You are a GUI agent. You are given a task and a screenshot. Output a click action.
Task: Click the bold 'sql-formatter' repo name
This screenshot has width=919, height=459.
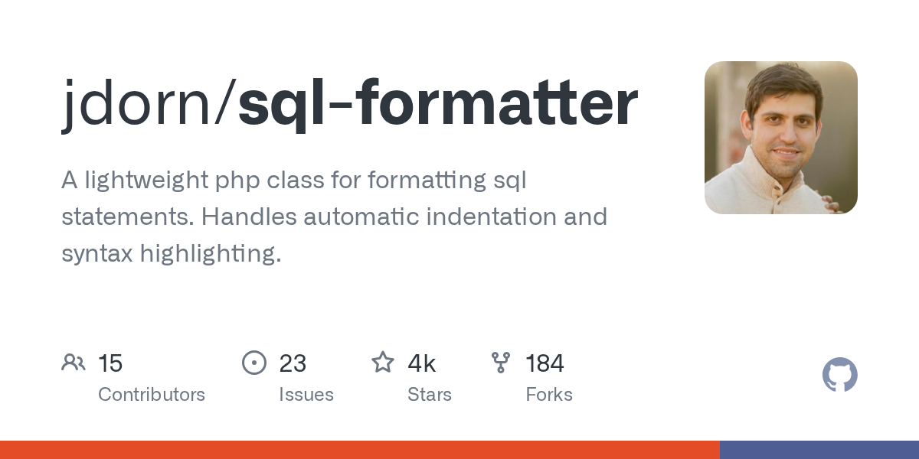pos(438,104)
